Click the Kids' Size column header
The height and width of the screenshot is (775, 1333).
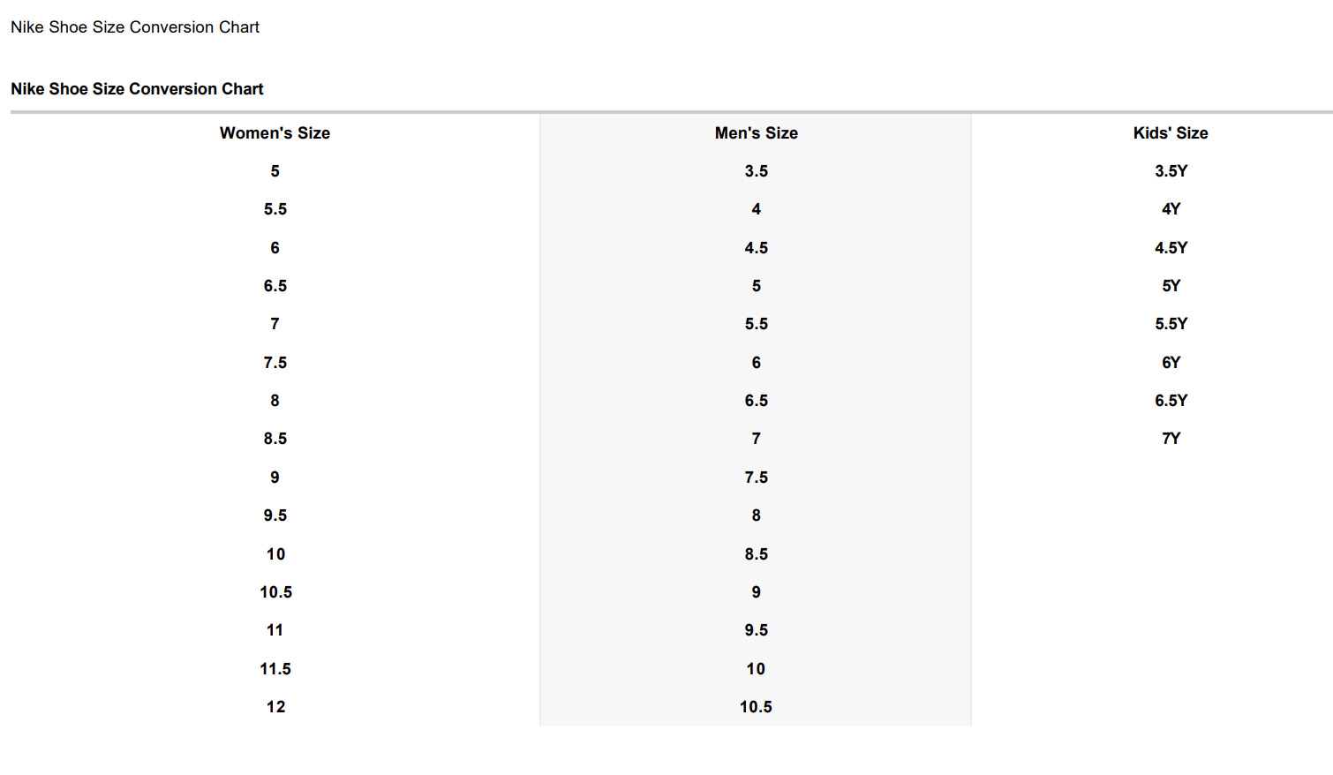(x=1171, y=133)
